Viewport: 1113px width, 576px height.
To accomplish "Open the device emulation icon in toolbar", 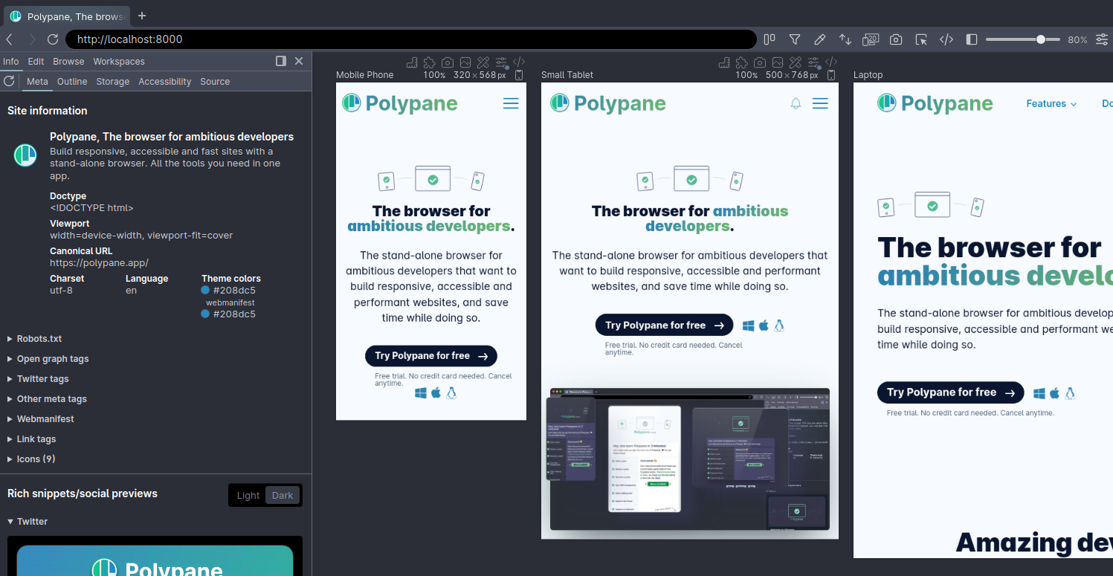I will click(871, 39).
